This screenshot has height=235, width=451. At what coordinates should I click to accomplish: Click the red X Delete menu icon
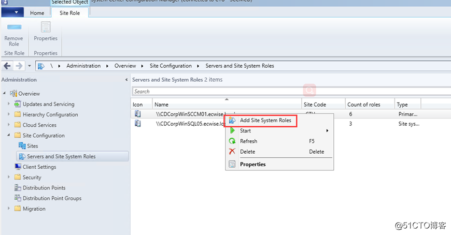(x=232, y=151)
